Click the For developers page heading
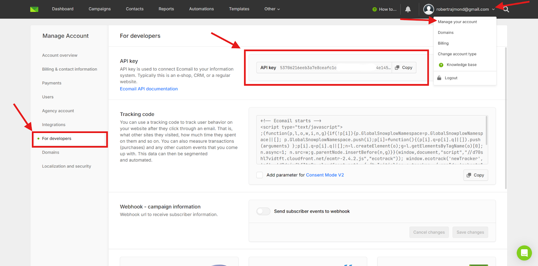538x266 pixels. point(140,36)
